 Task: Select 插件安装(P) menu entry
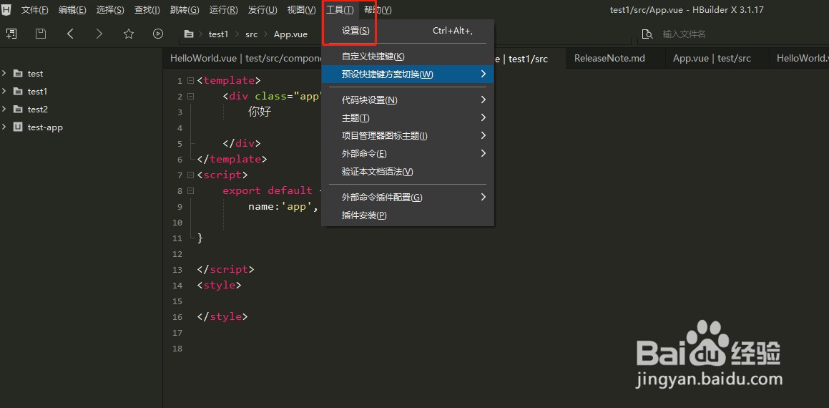pos(364,215)
